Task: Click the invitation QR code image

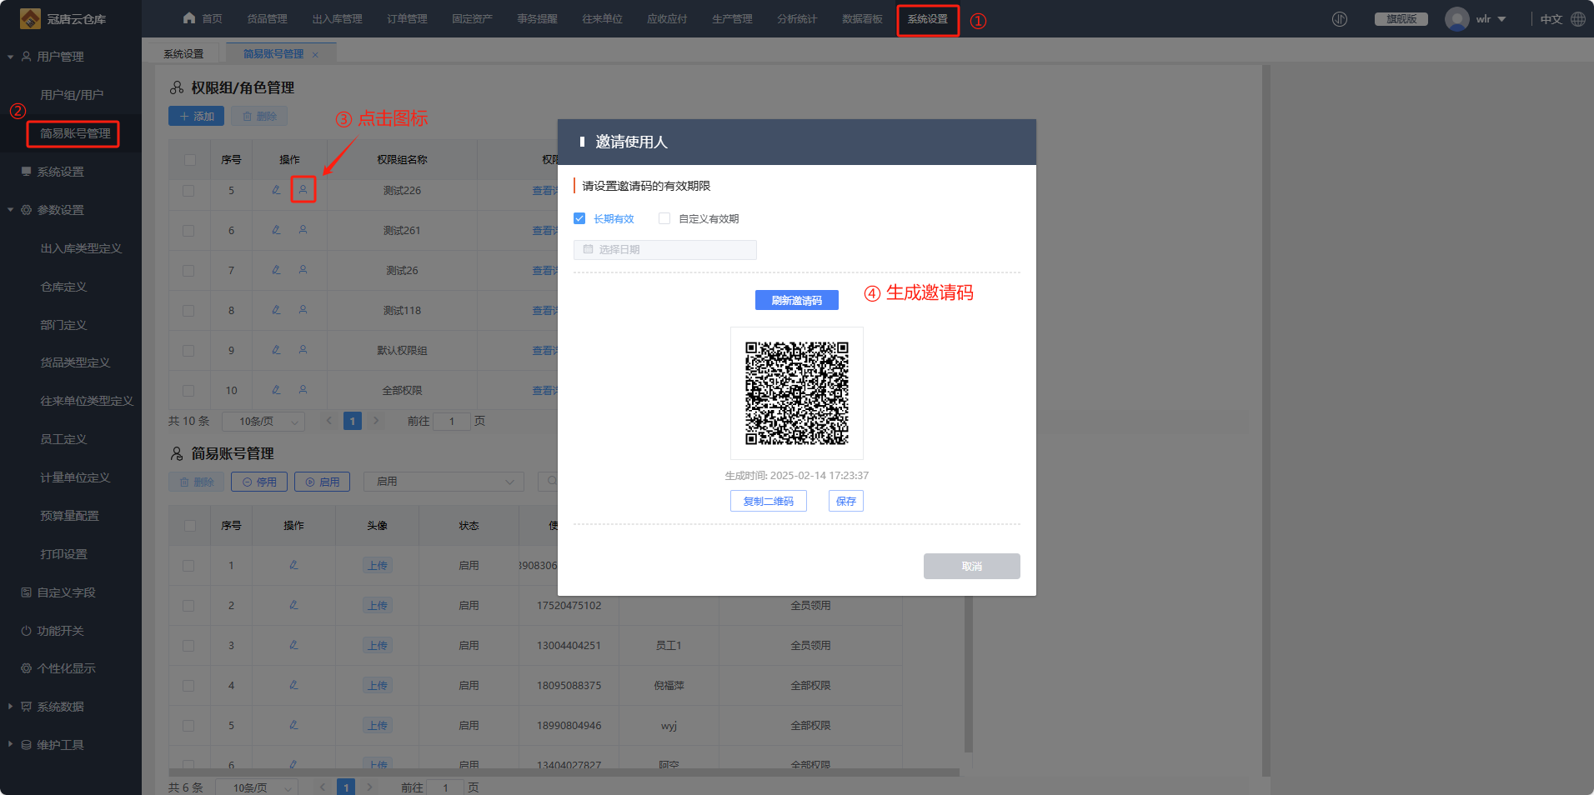Action: 796,393
